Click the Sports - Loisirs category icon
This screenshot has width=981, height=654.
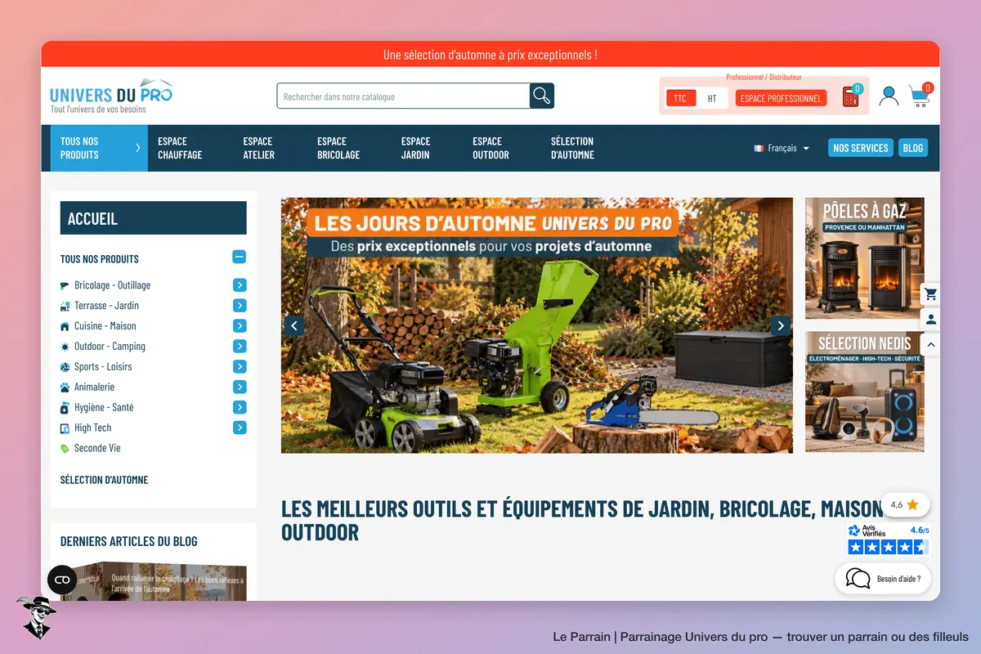pos(65,367)
